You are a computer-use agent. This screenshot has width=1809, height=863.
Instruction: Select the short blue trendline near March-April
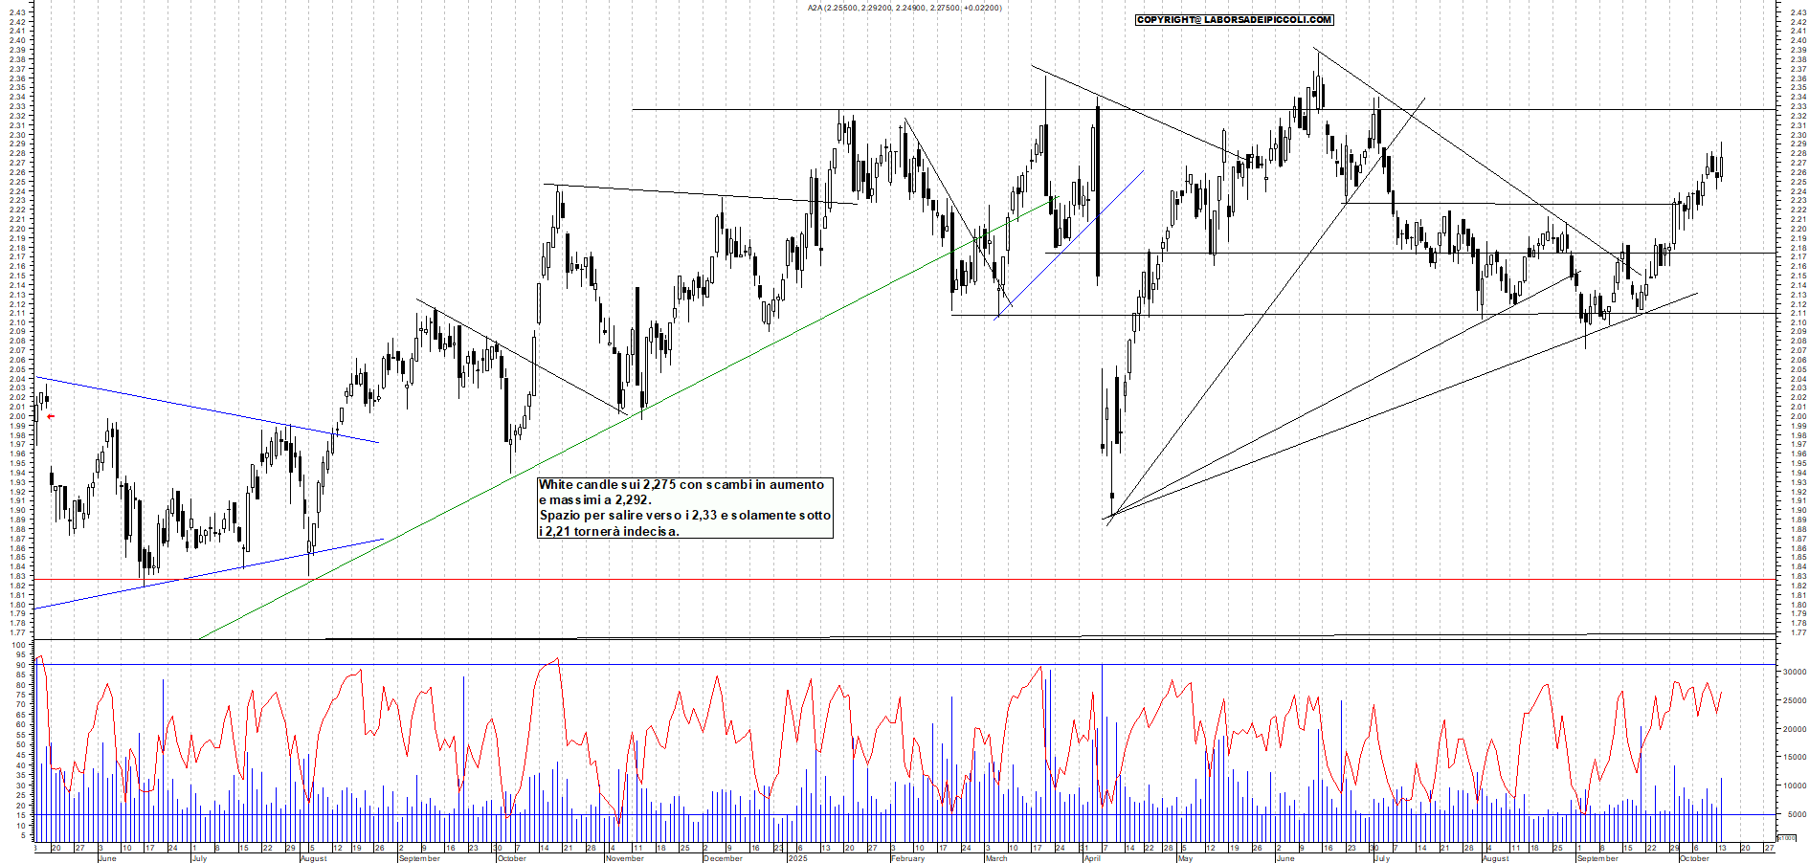[1069, 245]
